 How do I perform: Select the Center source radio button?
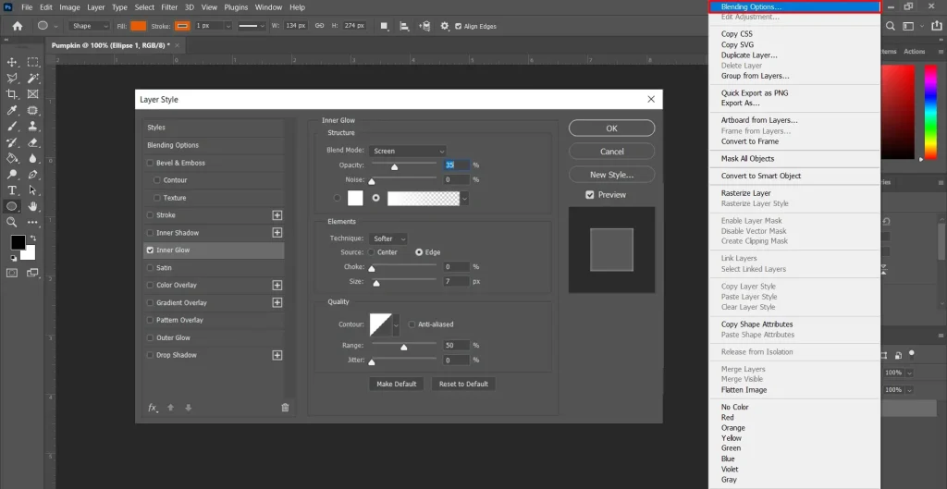click(372, 252)
